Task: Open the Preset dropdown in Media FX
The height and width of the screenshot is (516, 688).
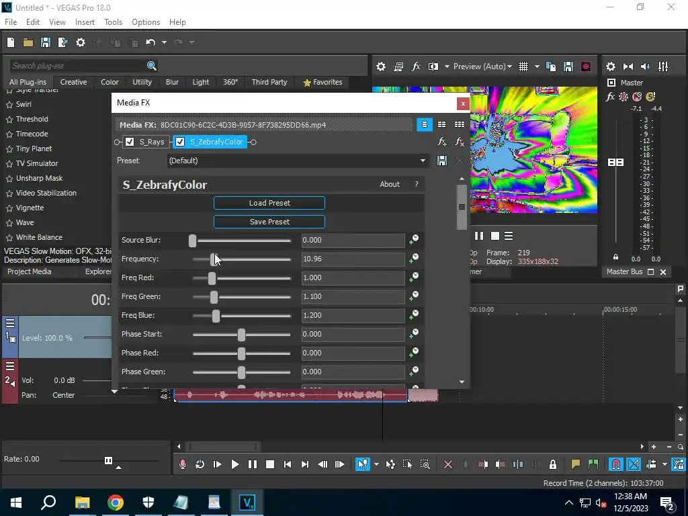Action: 423,161
